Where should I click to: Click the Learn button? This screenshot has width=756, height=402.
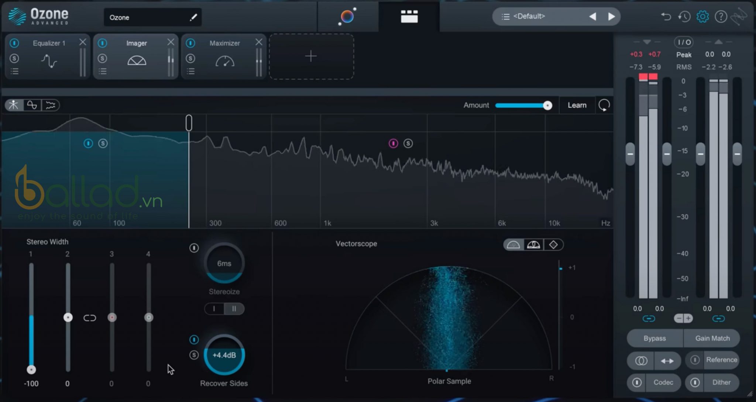[577, 105]
